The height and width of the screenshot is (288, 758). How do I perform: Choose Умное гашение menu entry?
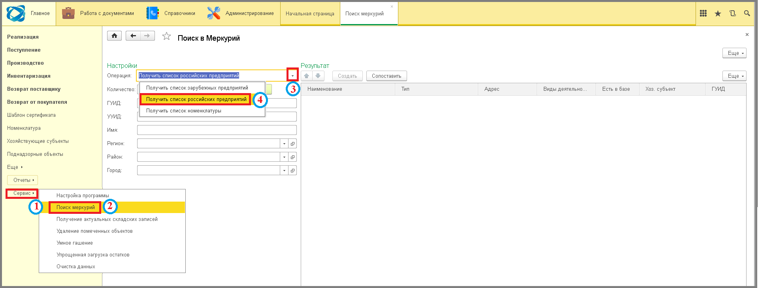[x=112, y=243]
